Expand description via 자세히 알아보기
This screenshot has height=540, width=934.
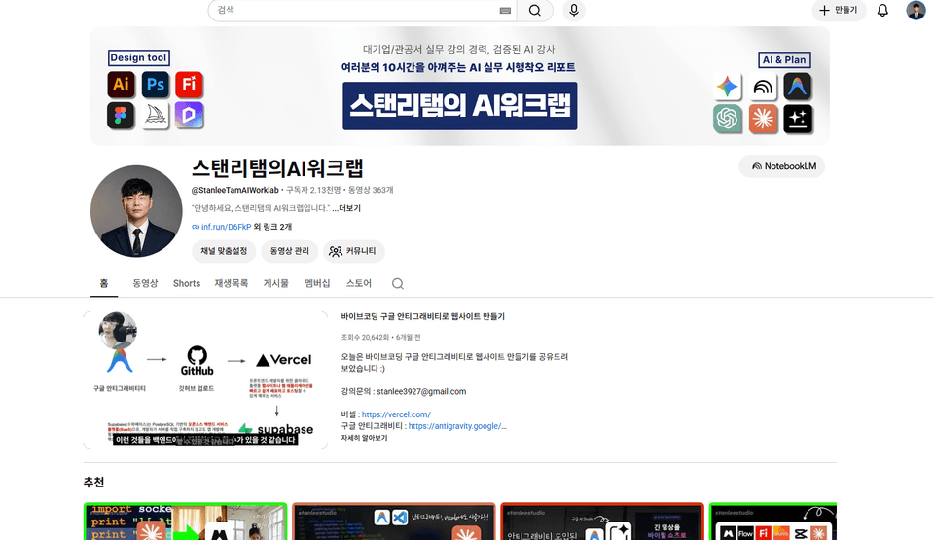point(365,438)
